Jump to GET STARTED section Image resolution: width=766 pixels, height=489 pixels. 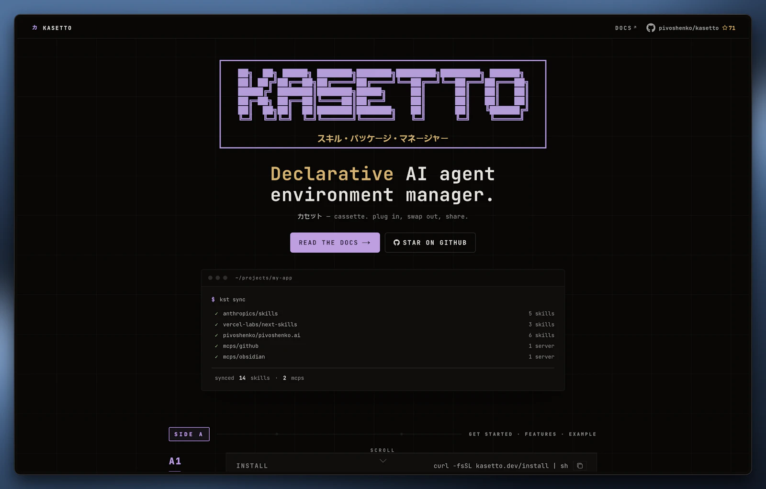[490, 434]
